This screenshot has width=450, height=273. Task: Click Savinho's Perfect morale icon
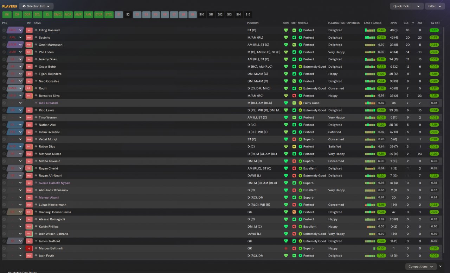[300, 38]
